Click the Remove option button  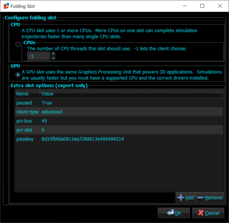(x=209, y=198)
